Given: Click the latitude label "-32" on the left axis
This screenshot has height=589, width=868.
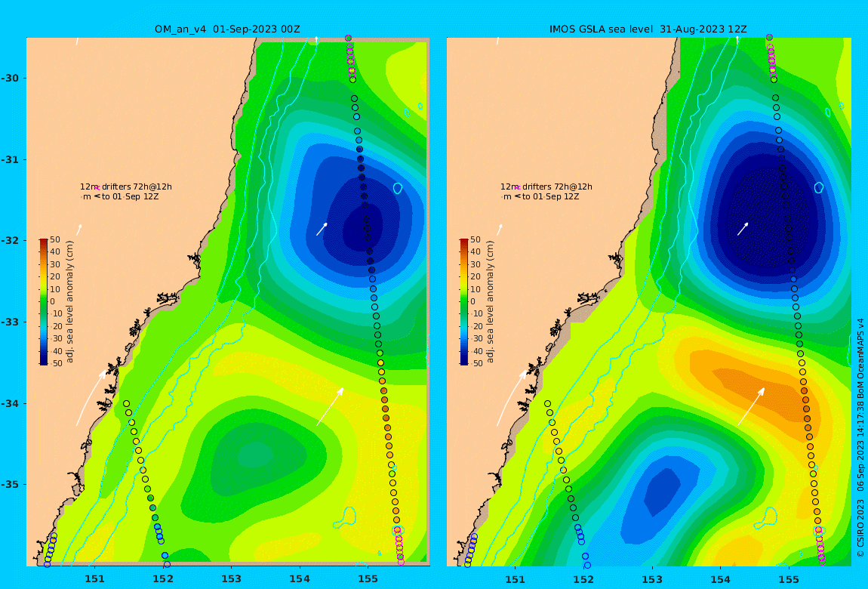Looking at the screenshot, I should [x=10, y=240].
